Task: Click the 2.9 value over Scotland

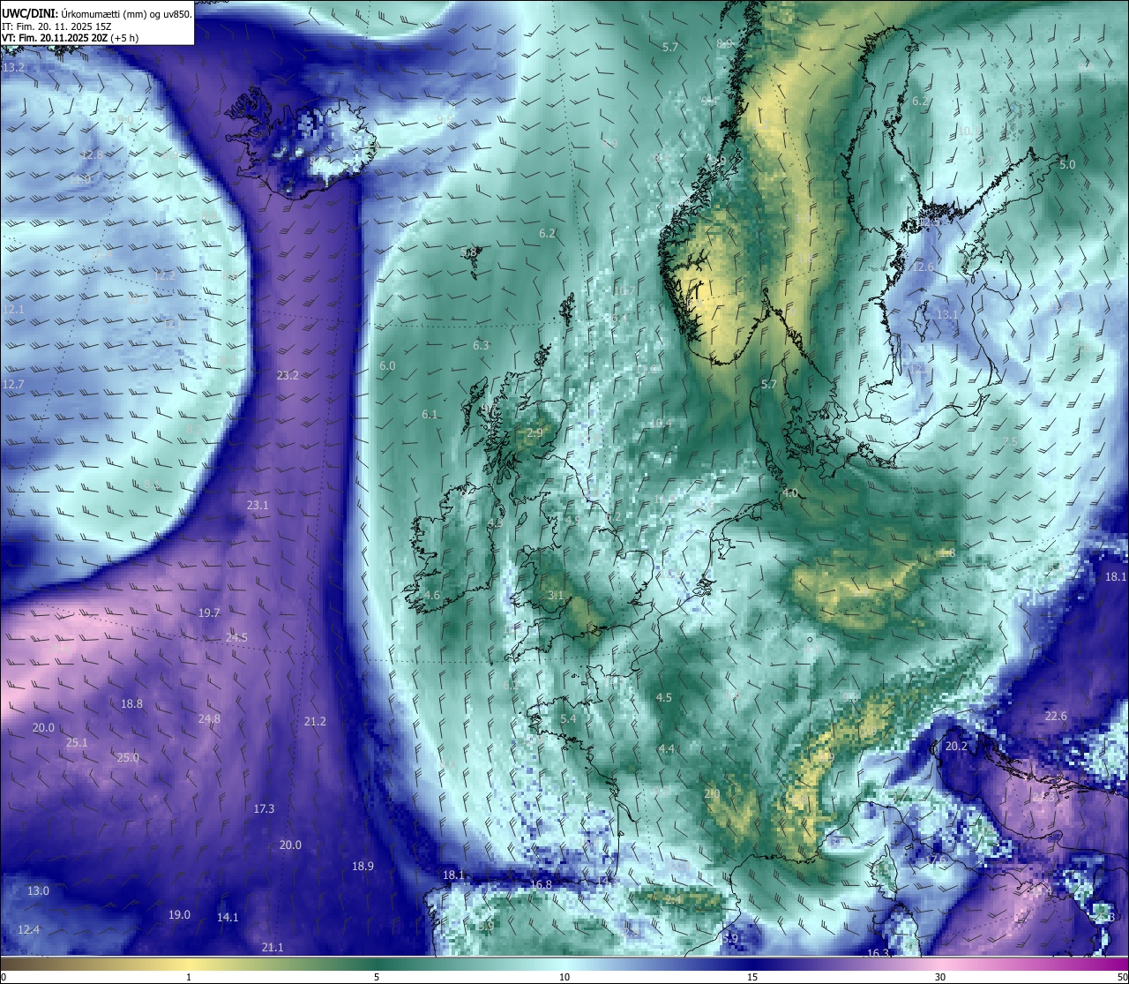Action: click(x=535, y=432)
